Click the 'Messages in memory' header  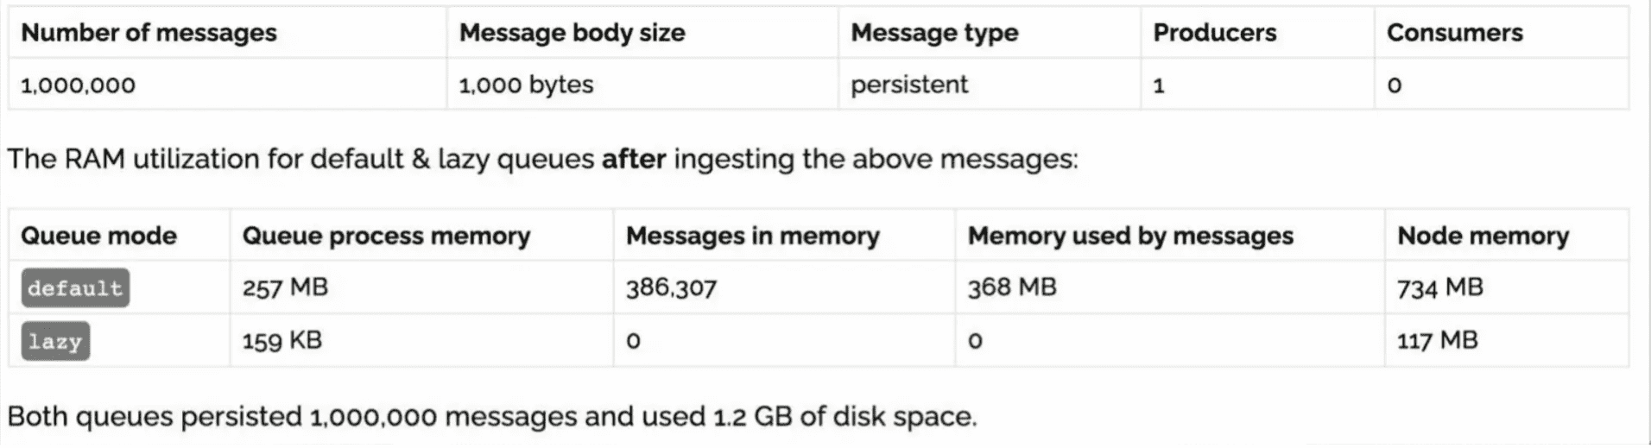click(x=752, y=236)
